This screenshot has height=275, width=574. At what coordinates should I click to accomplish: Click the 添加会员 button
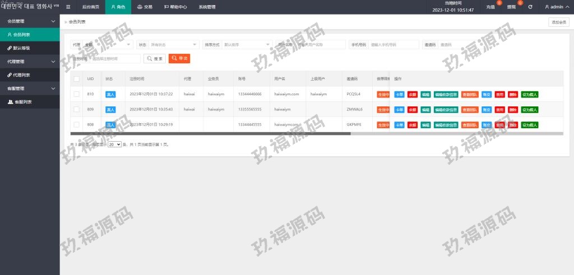[x=558, y=22]
